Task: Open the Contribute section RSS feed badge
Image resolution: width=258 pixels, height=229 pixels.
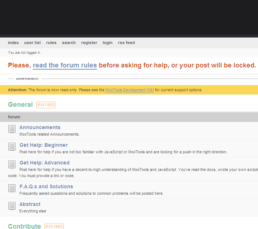Action: (x=54, y=226)
